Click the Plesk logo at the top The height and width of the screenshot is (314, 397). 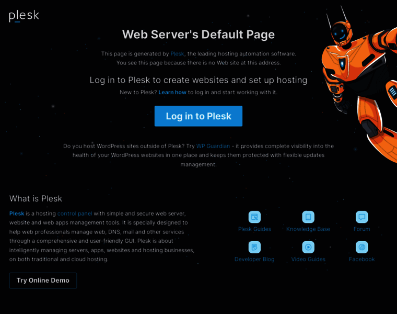click(24, 16)
